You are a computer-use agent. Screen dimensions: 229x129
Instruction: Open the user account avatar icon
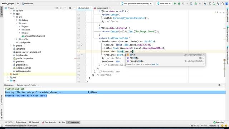coord(226,4)
